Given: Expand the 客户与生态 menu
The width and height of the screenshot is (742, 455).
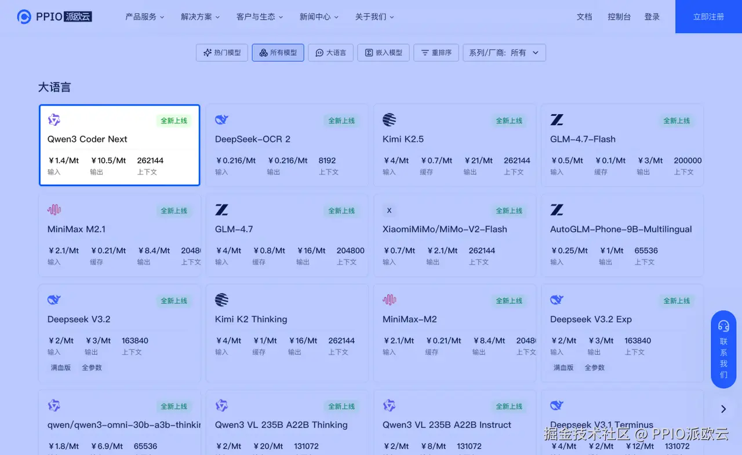Looking at the screenshot, I should click(260, 17).
